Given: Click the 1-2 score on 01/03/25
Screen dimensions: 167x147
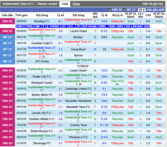Looking at the screenshot, I should (60, 143).
